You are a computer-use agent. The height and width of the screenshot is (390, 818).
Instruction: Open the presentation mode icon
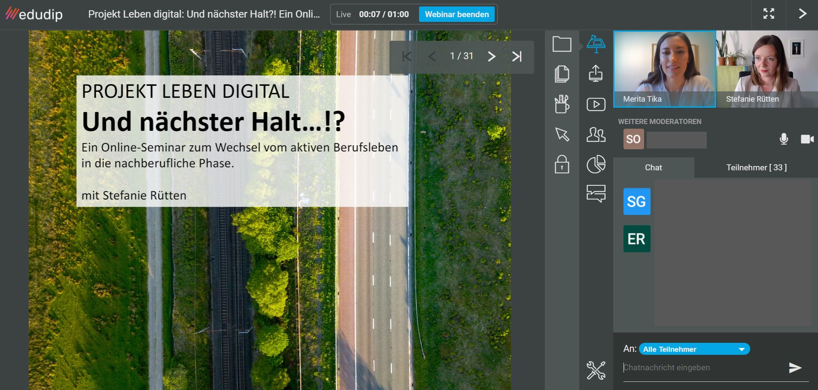[x=596, y=44]
